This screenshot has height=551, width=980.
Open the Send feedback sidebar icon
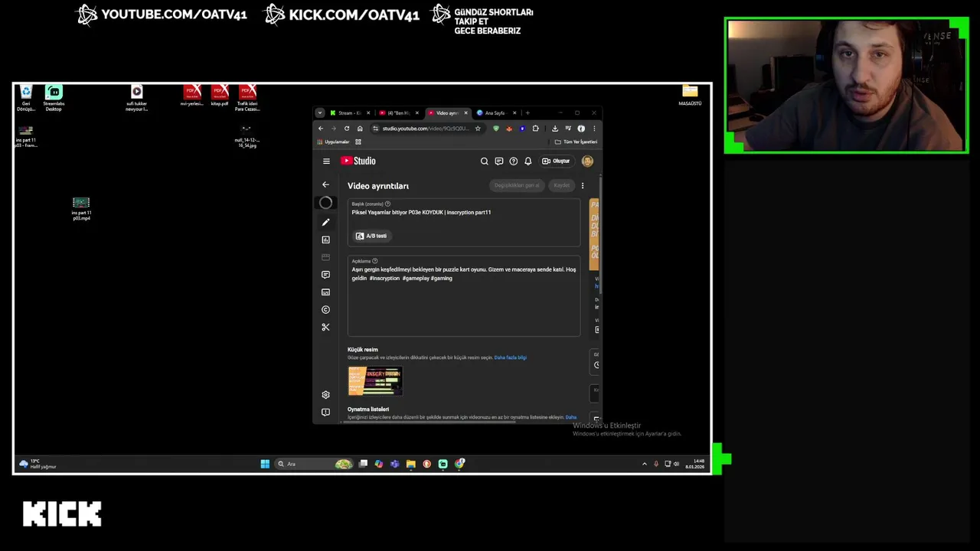[x=325, y=412]
